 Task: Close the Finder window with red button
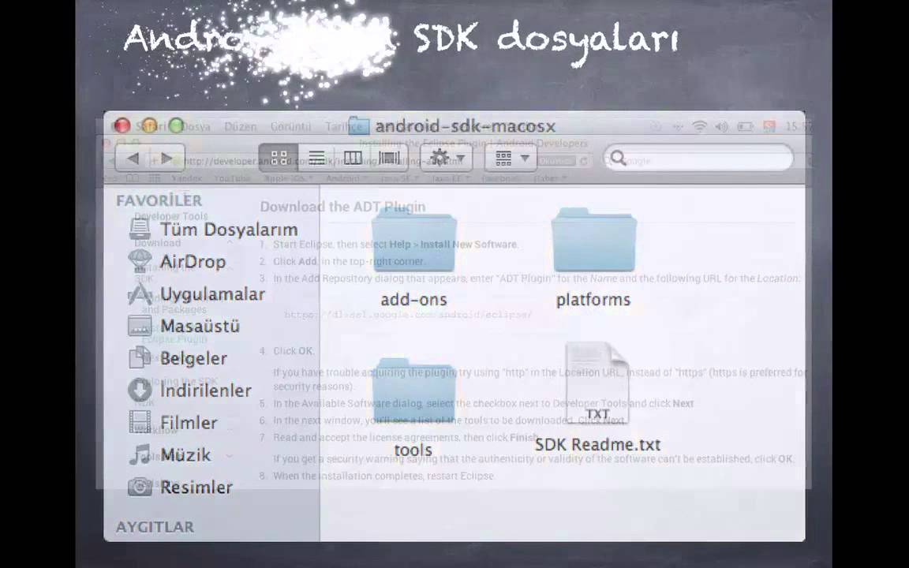point(122,125)
